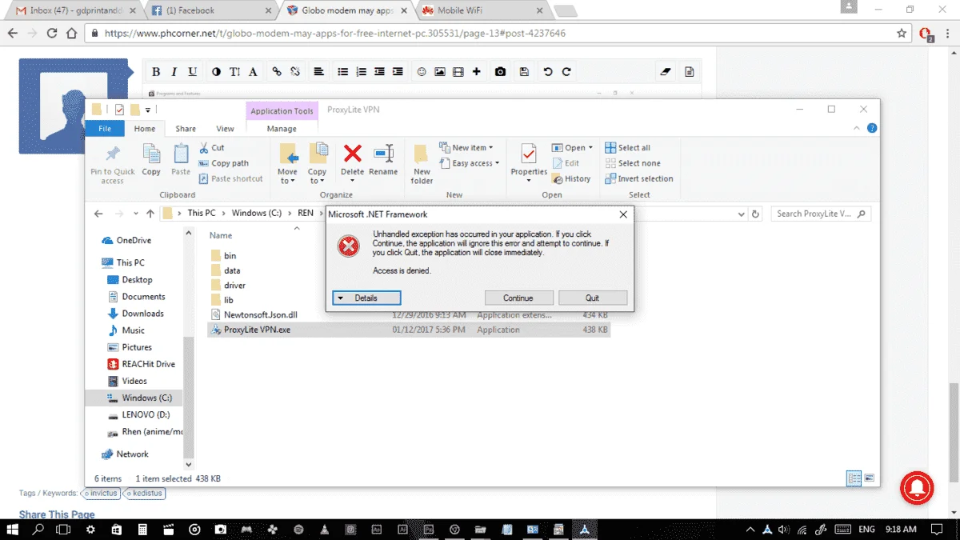Open the text color picker icon
The width and height of the screenshot is (960, 540).
coord(216,71)
